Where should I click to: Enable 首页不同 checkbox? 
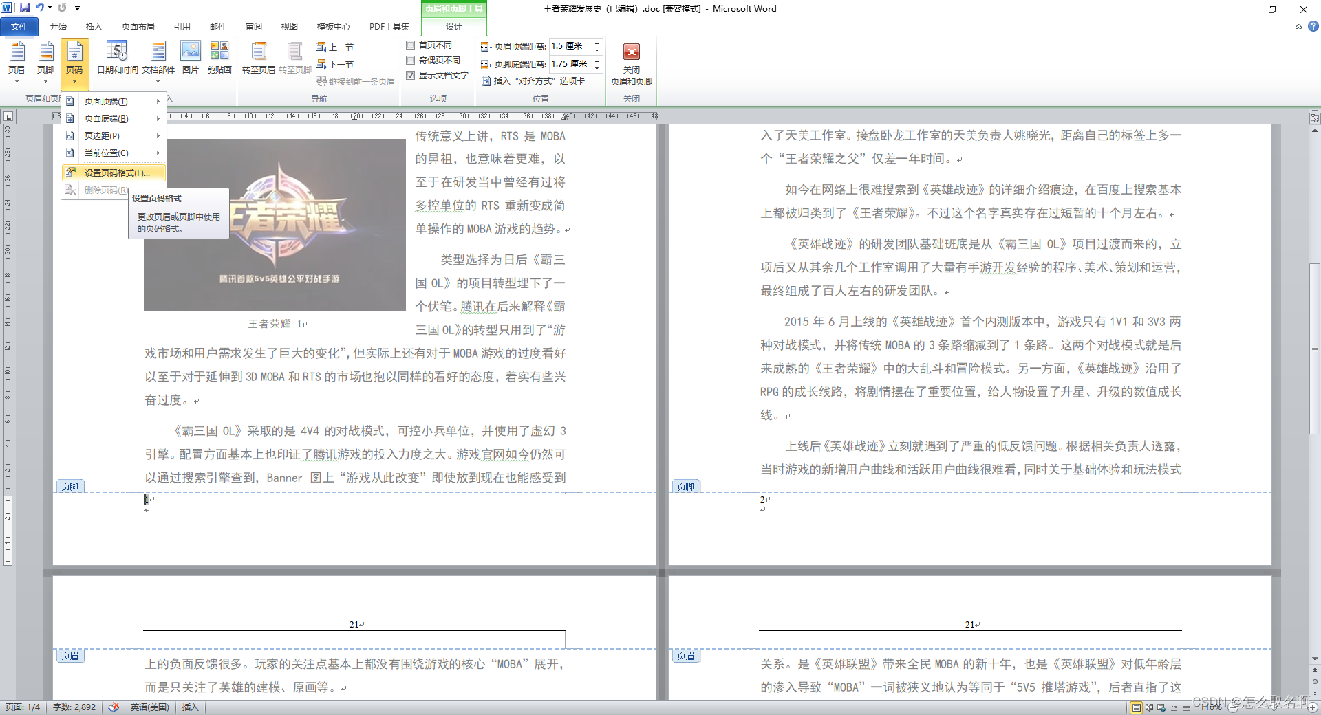(x=411, y=45)
